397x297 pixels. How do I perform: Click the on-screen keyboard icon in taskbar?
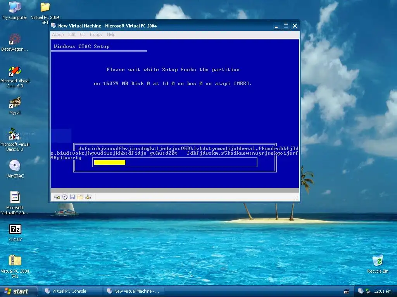[x=347, y=292]
